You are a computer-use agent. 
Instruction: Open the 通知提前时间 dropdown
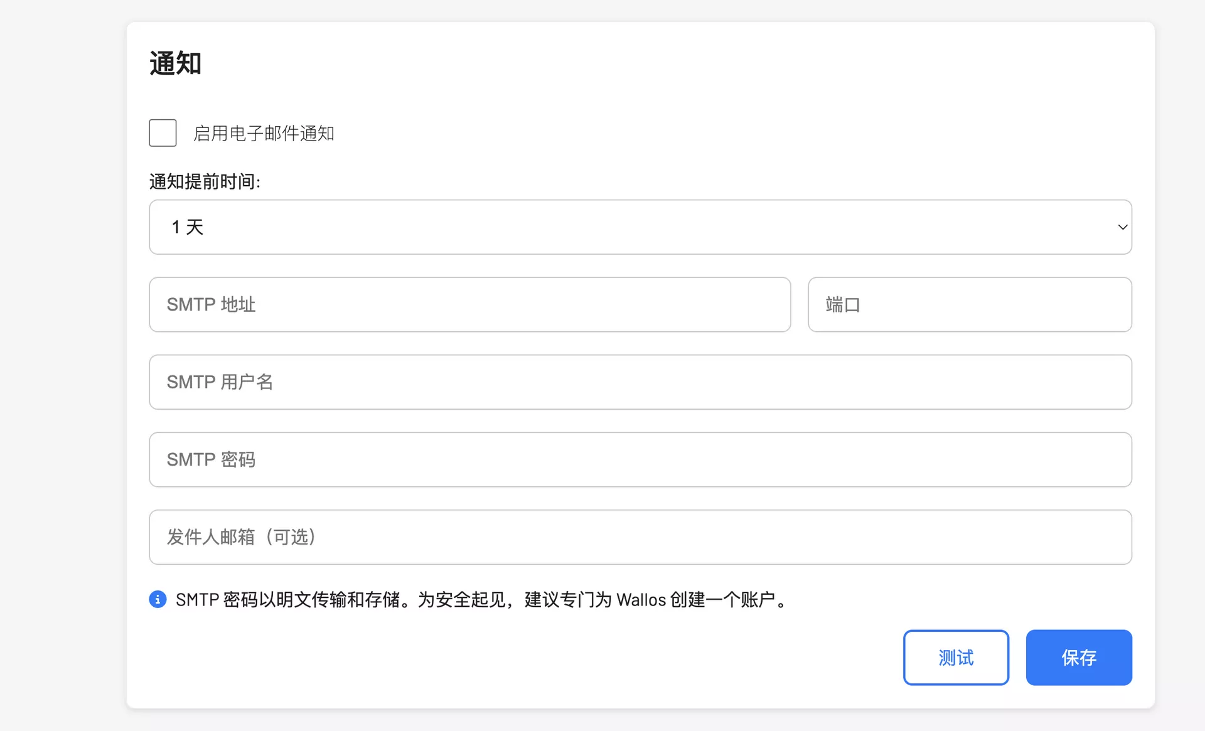(640, 227)
